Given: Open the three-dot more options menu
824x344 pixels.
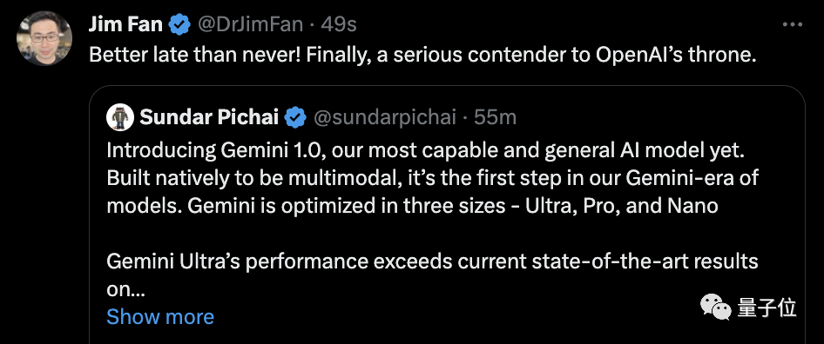Looking at the screenshot, I should (x=793, y=24).
